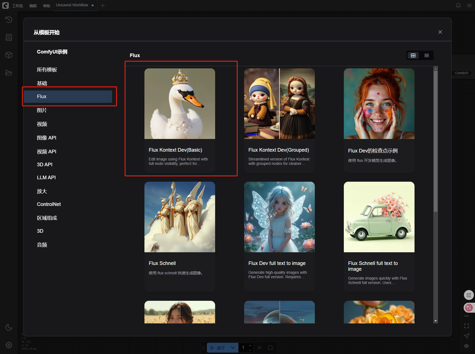Close the template dialog

[x=440, y=32]
